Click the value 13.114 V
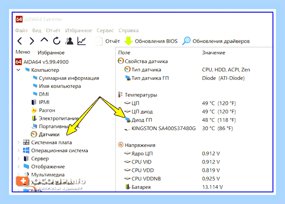The width and height of the screenshot is (285, 204). (212, 187)
